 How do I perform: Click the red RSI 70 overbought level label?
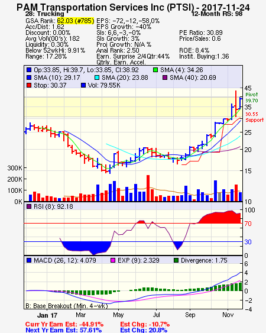(248, 224)
